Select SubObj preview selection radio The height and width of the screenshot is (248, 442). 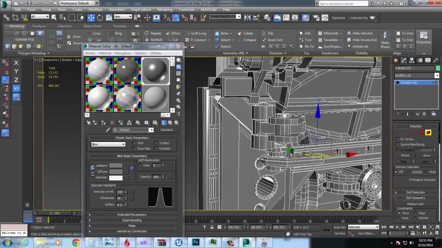[x=410, y=172]
